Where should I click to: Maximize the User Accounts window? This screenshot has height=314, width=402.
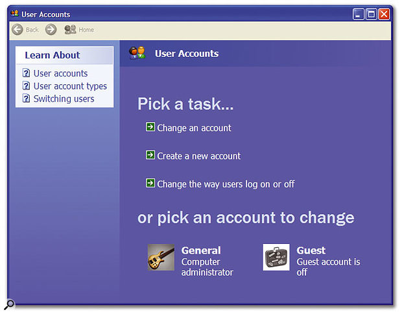click(x=372, y=14)
